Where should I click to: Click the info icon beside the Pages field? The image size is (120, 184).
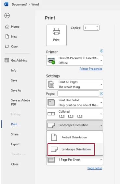(101, 93)
